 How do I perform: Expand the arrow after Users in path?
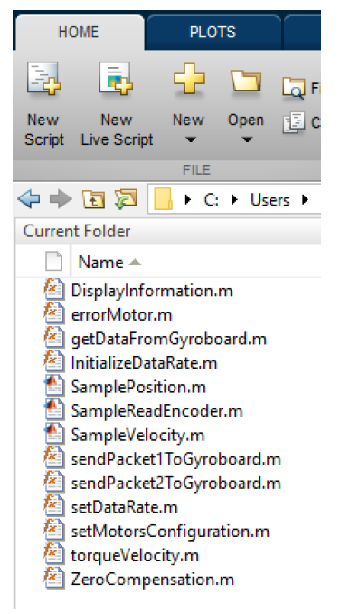305,200
